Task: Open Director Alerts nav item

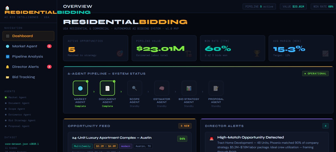Action: click(x=25, y=67)
